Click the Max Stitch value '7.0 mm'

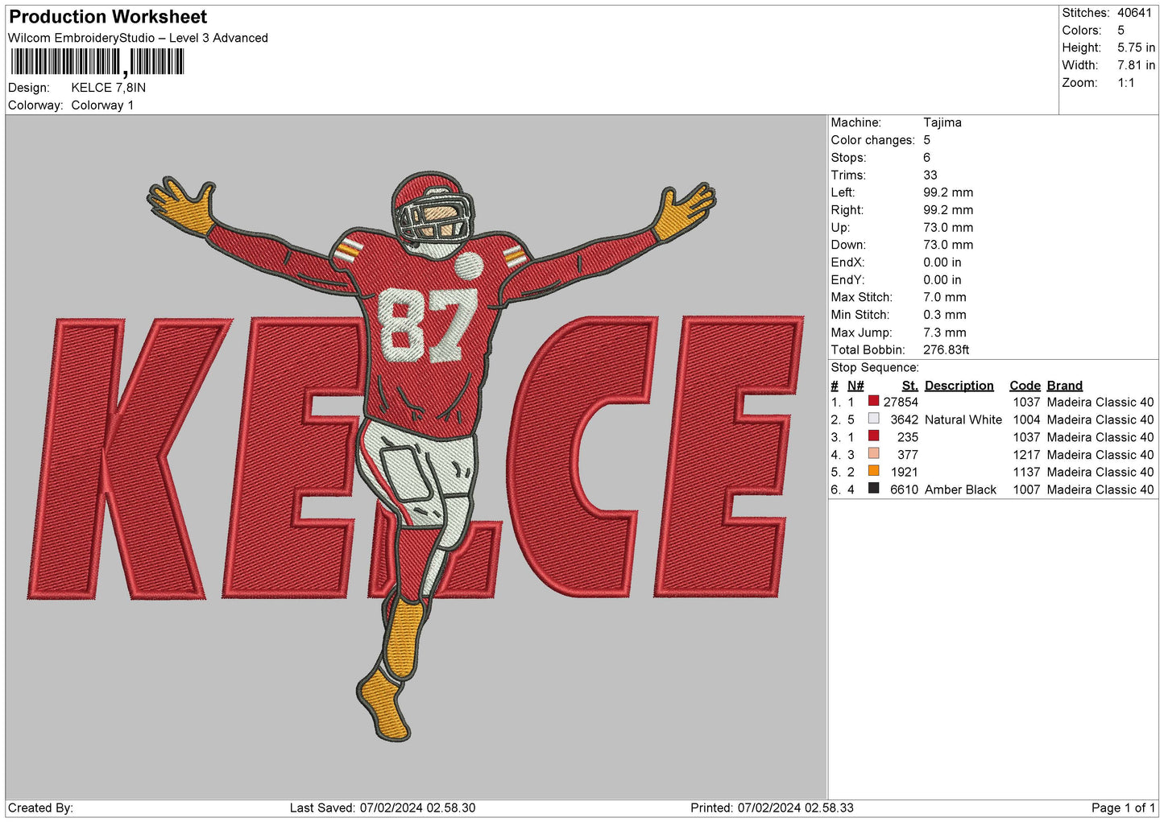(944, 297)
